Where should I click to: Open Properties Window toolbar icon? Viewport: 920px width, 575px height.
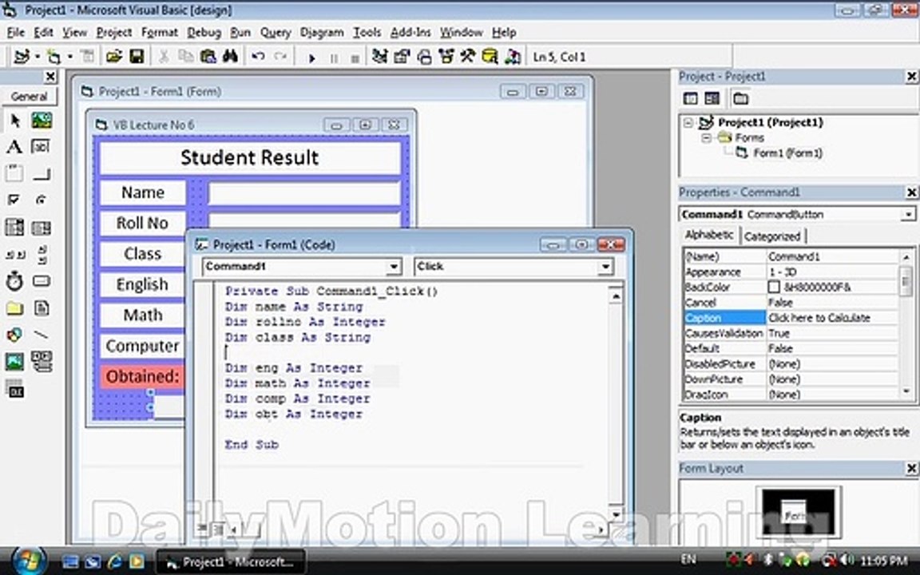coord(402,57)
